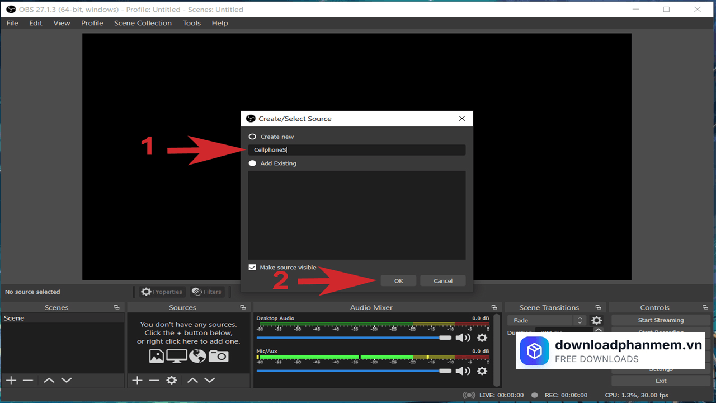
Task: Select the Add Existing radio button
Action: coord(252,163)
